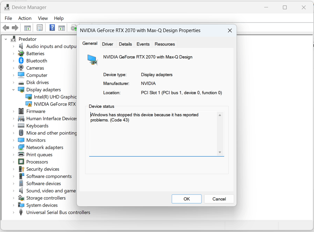Open the View menu

point(43,18)
